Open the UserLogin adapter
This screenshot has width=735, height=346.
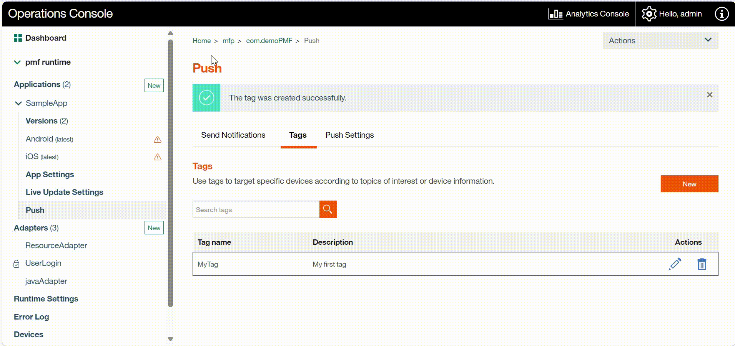(x=43, y=263)
